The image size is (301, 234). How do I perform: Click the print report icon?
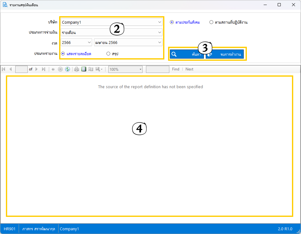[77, 69]
